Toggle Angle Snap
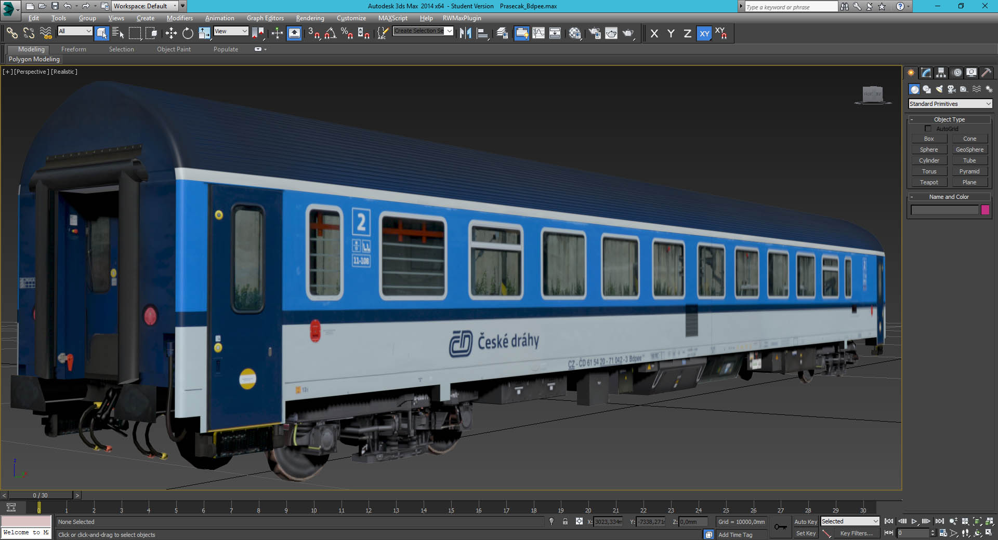Screen dimensions: 998x540 (331, 33)
